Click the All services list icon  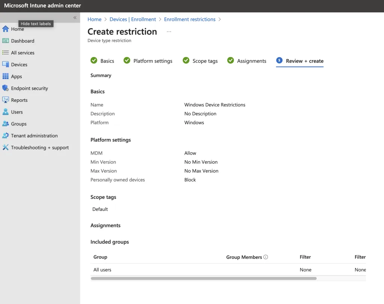click(x=5, y=53)
